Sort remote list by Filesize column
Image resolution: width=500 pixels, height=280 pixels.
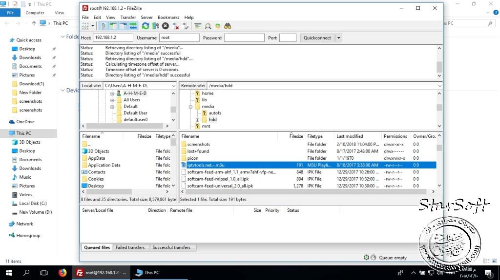click(296, 136)
